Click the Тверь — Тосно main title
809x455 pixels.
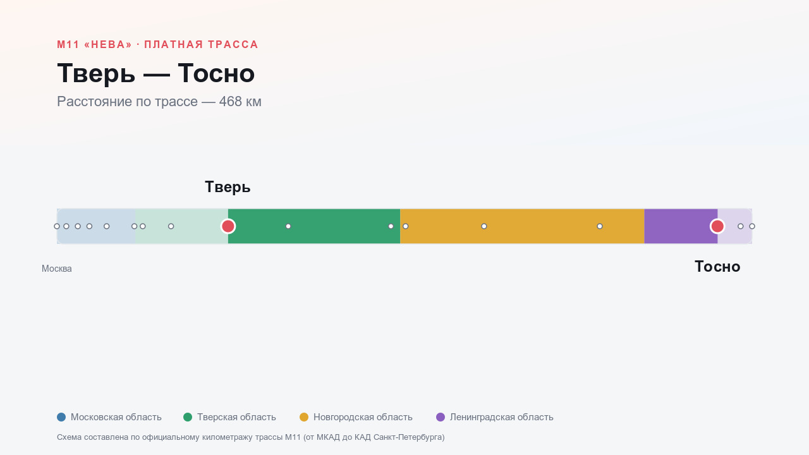156,73
